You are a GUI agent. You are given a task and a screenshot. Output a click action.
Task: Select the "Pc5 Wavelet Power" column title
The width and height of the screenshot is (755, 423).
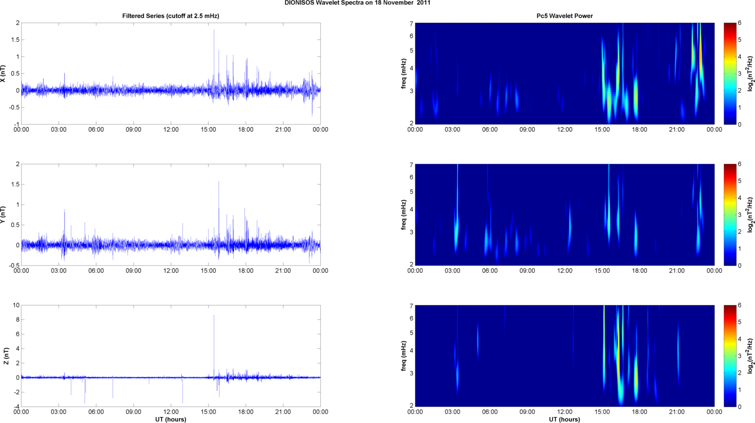click(x=564, y=16)
